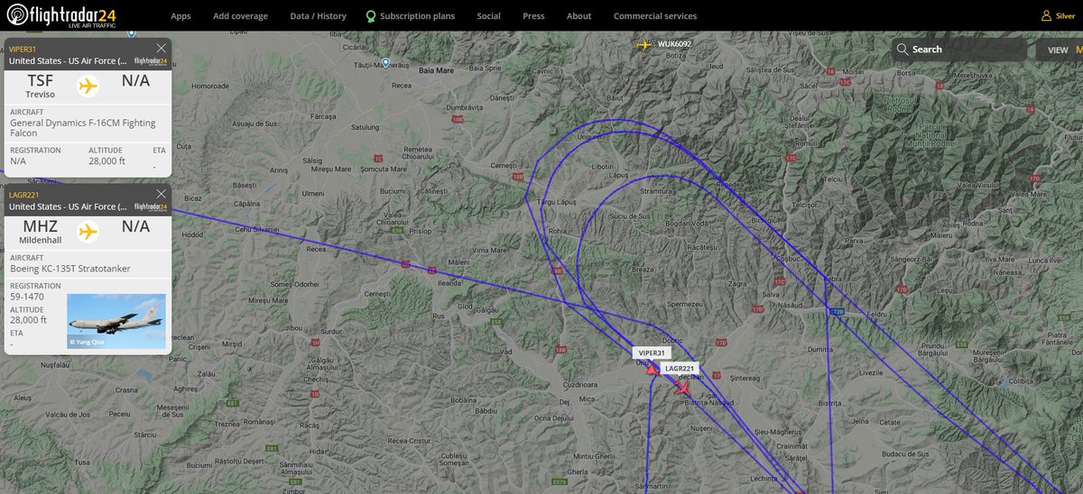Click MHZ Mildenhall origin airport
Image resolution: width=1083 pixels, height=494 pixels.
click(41, 232)
